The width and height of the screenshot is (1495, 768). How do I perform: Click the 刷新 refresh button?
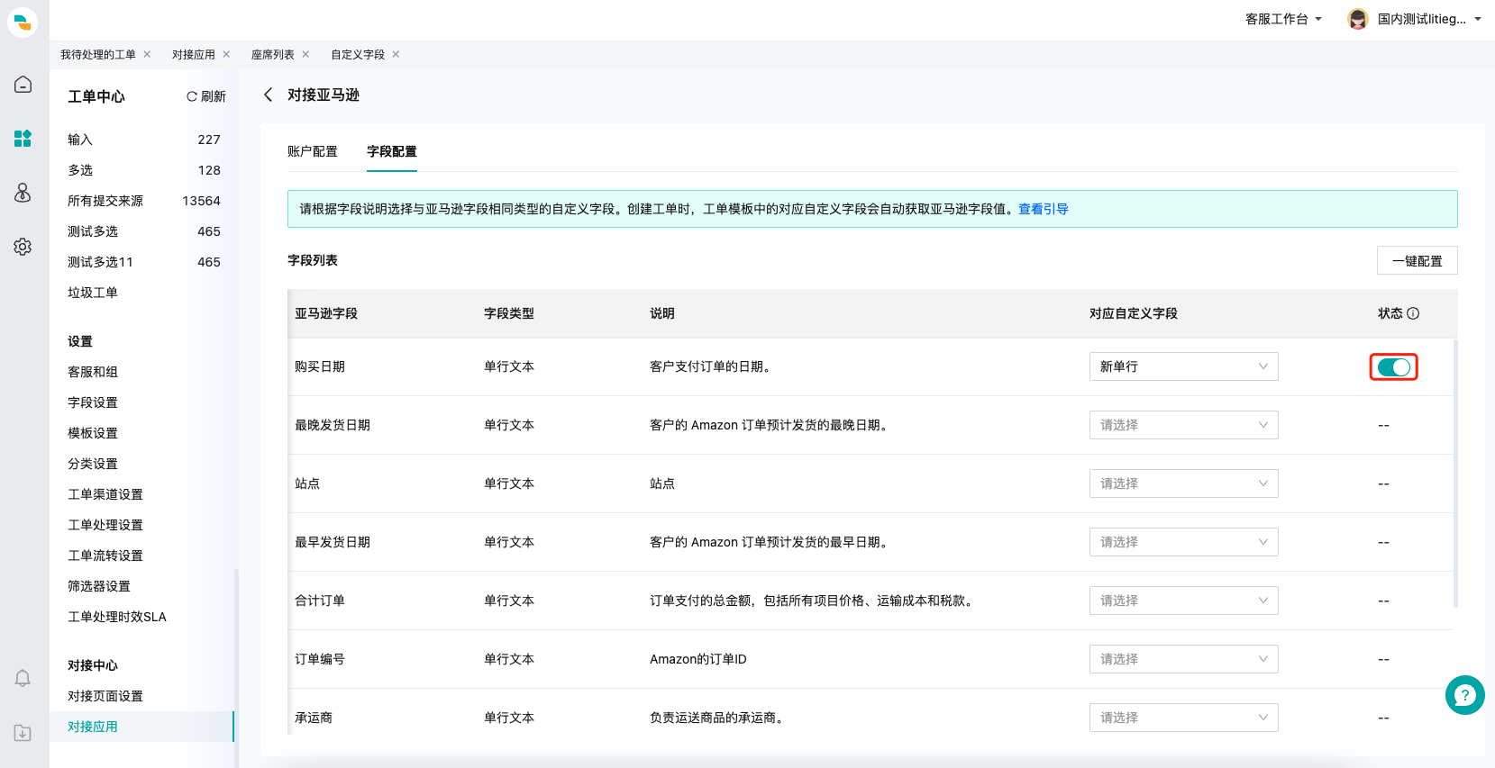coord(206,96)
